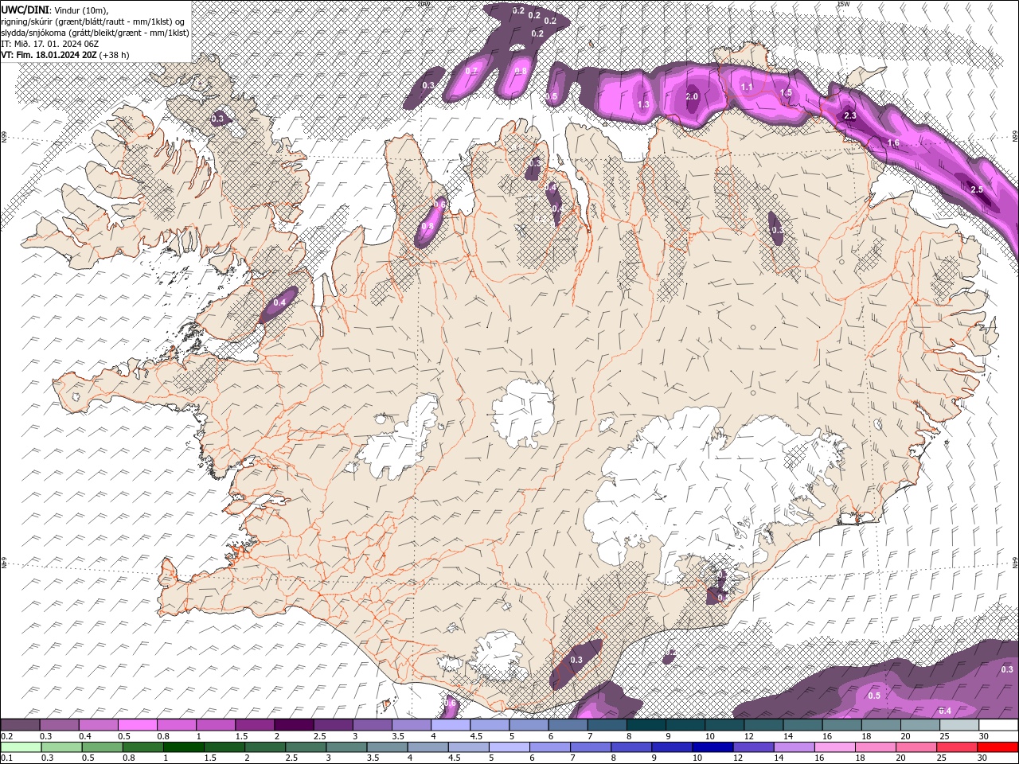1019x764 pixels.
Task: Click the '1.6' snowfall value on the map
Action: [893, 143]
